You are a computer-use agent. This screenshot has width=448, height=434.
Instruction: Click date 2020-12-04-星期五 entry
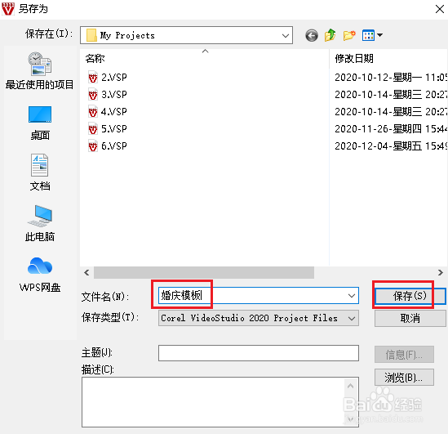[390, 146]
